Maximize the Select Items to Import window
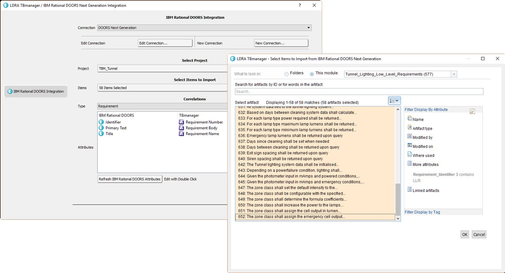This screenshot has height=273, width=505. (x=483, y=59)
